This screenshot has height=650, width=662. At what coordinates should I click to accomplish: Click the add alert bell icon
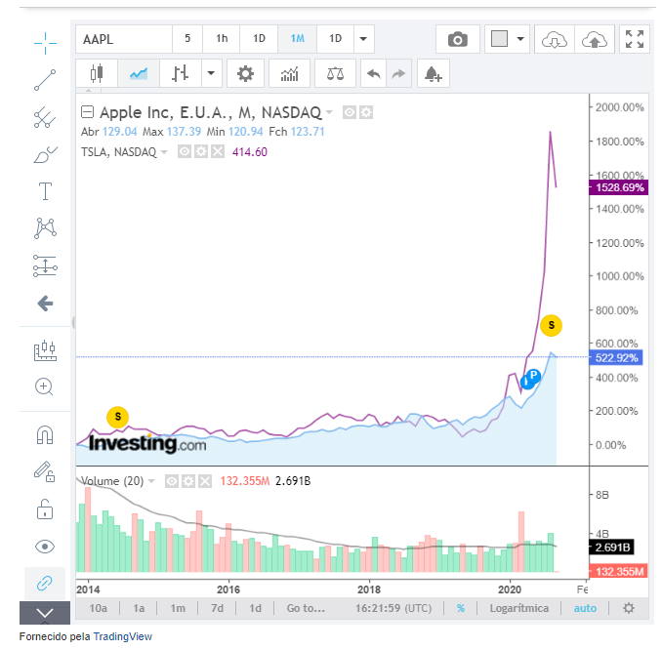pos(432,73)
